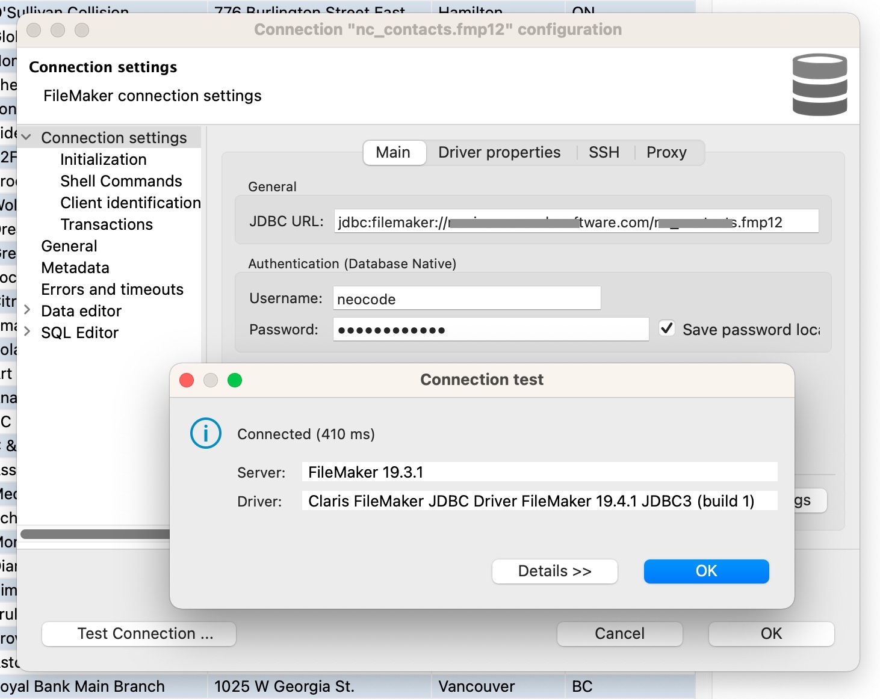The image size is (880, 699).
Task: Click the Test Connection ... button
Action: pos(139,633)
